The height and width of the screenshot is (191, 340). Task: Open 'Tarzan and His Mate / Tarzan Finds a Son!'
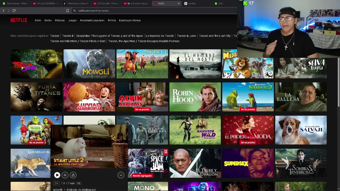pos(78,41)
